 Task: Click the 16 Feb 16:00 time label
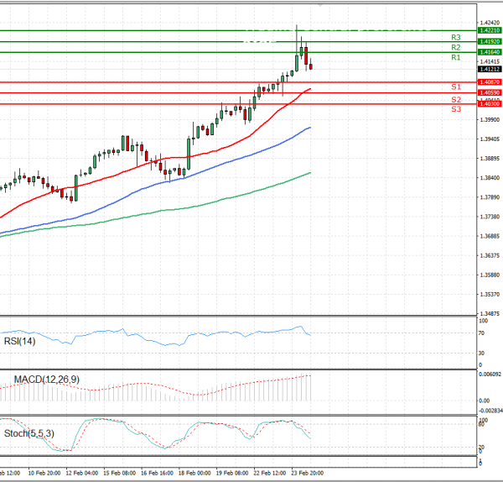(x=157, y=473)
